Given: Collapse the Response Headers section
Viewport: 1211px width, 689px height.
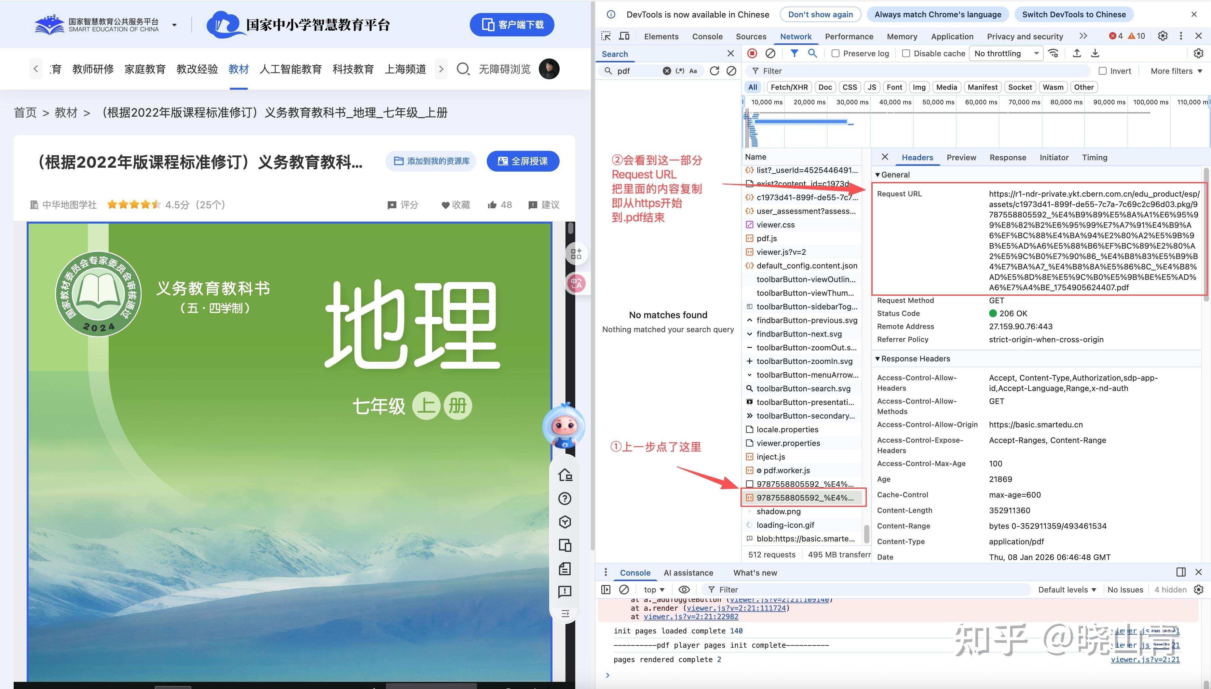Looking at the screenshot, I should pyautogui.click(x=878, y=359).
